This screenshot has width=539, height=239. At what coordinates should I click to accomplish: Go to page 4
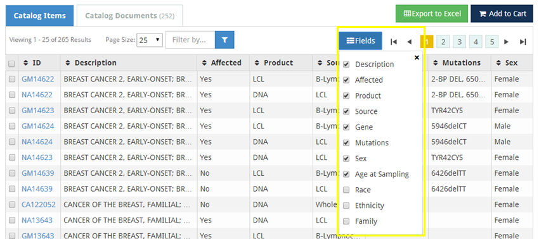point(476,42)
